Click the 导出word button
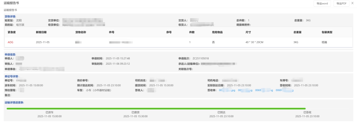357x125 pixels. coord(322,3)
